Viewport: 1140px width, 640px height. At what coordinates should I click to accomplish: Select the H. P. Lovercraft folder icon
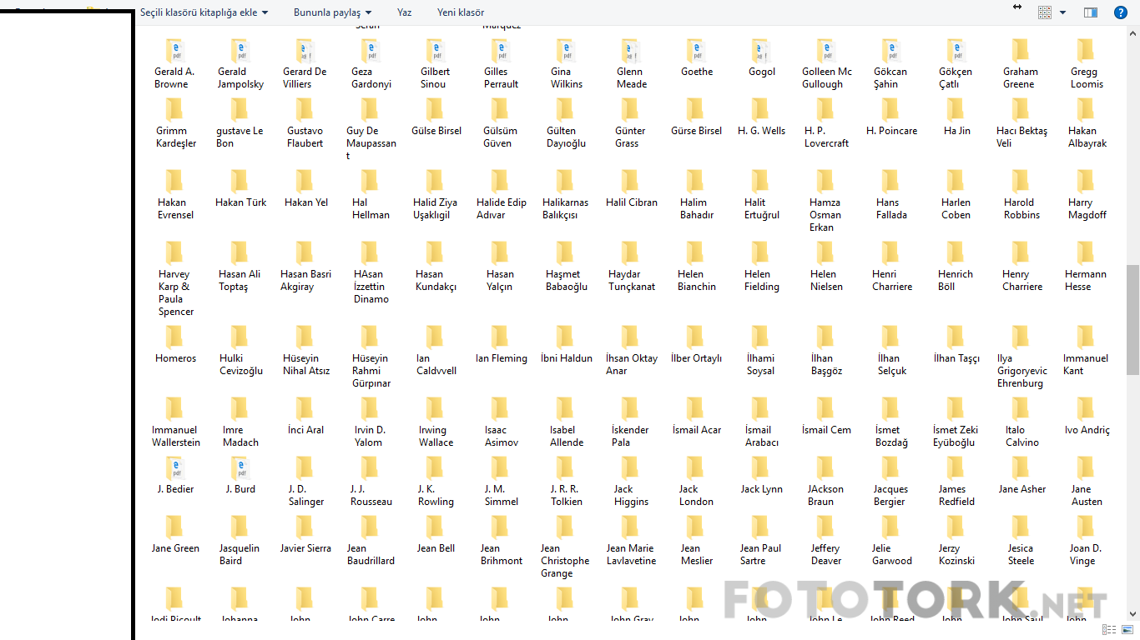[x=825, y=110]
